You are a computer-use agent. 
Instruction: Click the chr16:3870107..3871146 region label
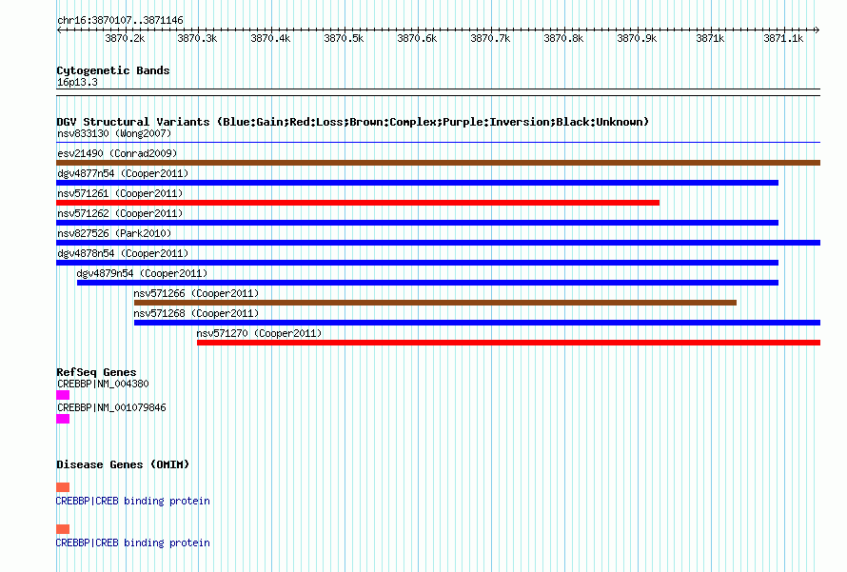[x=120, y=20]
